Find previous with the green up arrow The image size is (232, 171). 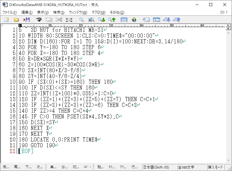pos(112,20)
